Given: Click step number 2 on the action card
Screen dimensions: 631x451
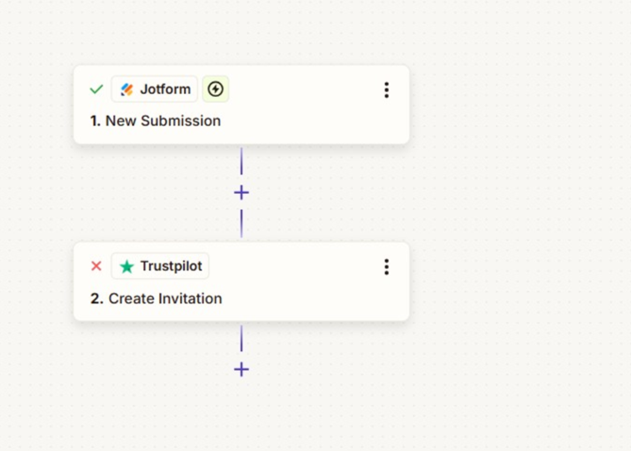Looking at the screenshot, I should [x=96, y=298].
